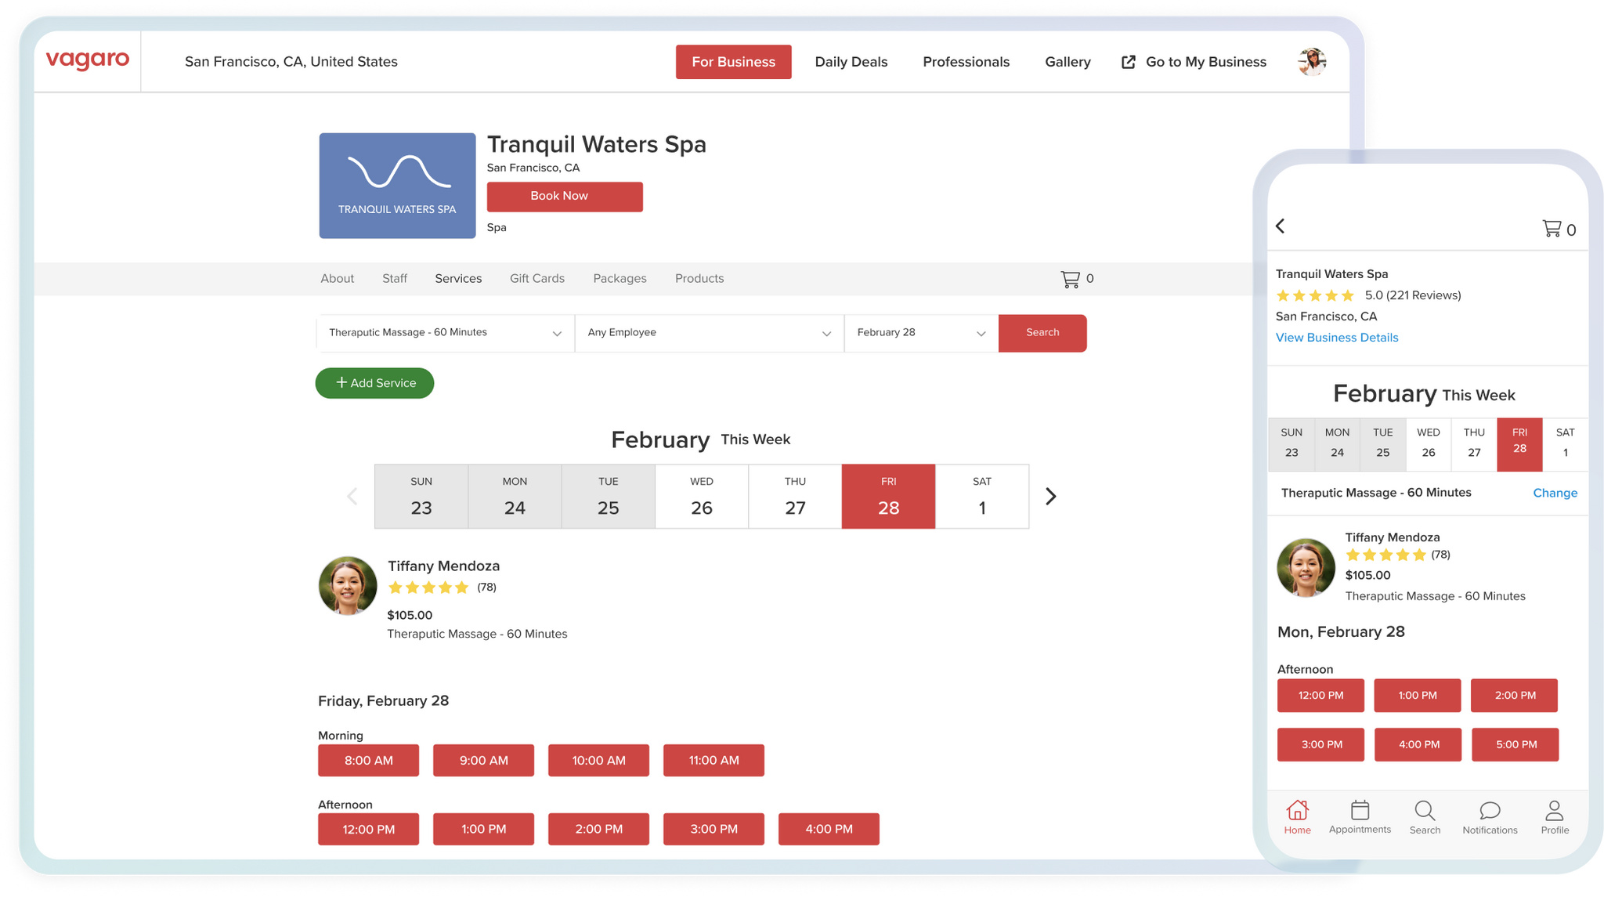Book the desktop 12:00 PM slot
The image size is (1604, 897).
(x=368, y=830)
